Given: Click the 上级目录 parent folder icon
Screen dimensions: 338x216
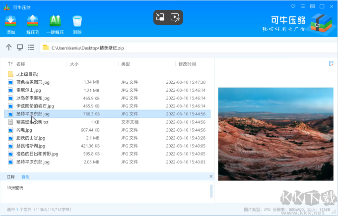Looking at the screenshot, I should click(10, 74).
